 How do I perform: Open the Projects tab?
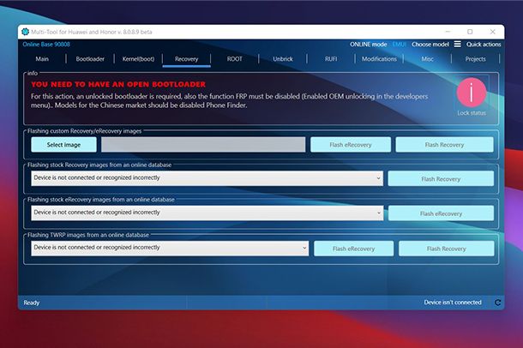pos(475,59)
